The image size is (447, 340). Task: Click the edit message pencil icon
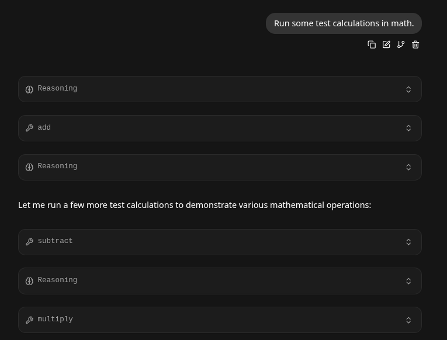(x=386, y=44)
